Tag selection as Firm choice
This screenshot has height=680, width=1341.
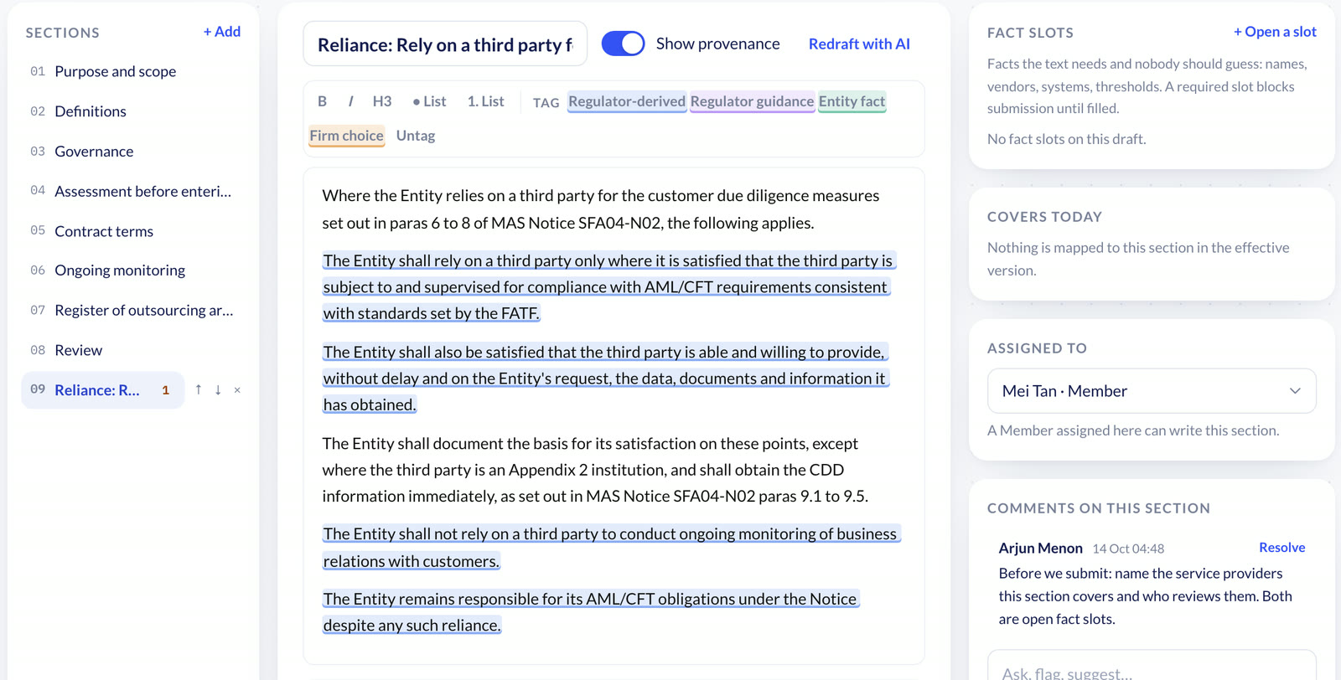coord(346,136)
